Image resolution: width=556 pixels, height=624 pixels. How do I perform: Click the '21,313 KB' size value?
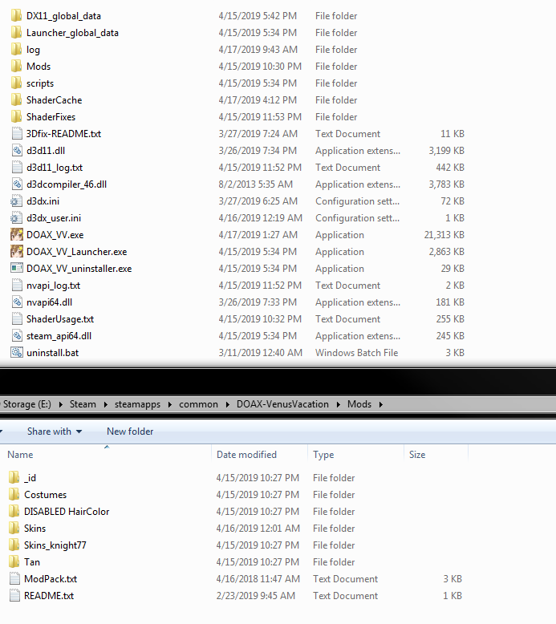pyautogui.click(x=444, y=235)
